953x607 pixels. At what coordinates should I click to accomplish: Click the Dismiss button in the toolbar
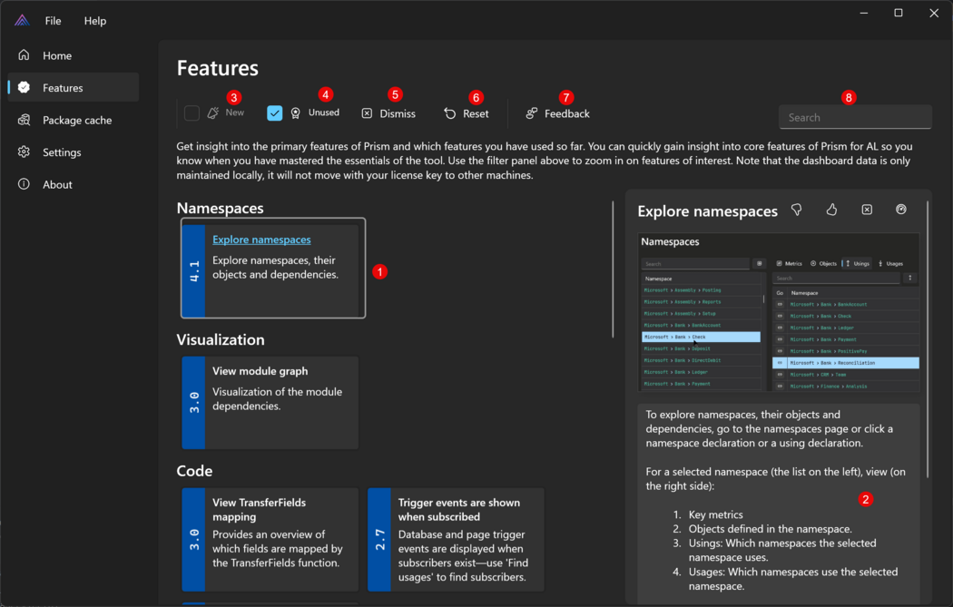pos(388,114)
